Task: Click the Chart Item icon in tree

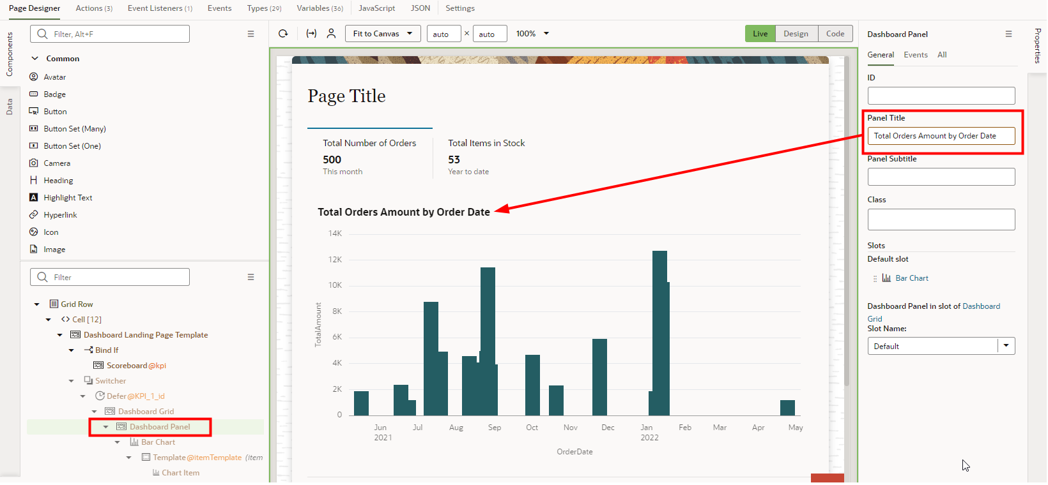Action: point(156,472)
